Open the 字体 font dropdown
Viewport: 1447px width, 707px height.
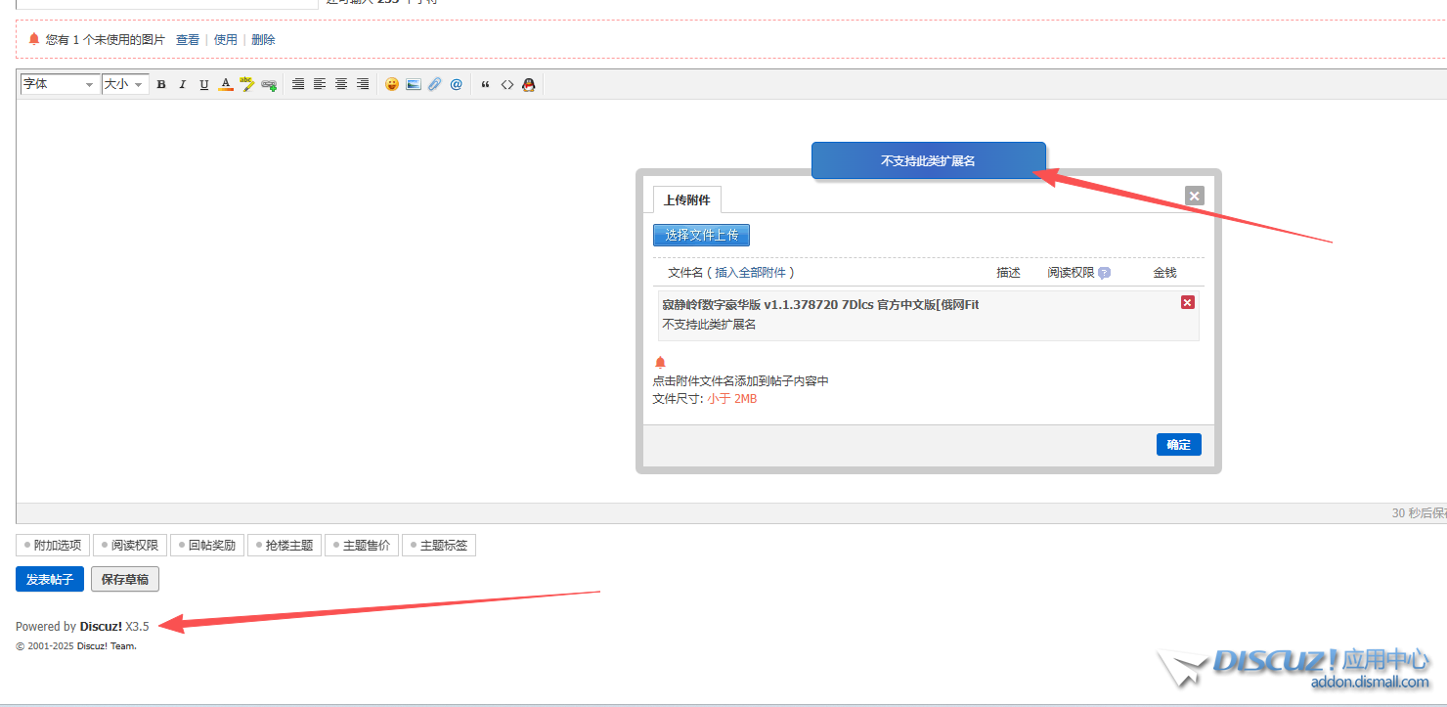(x=60, y=85)
